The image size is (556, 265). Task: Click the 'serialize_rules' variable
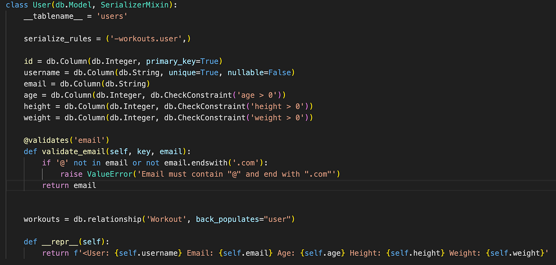point(57,39)
